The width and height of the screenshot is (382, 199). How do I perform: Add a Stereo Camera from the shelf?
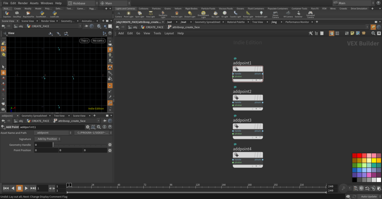[x=275, y=15]
